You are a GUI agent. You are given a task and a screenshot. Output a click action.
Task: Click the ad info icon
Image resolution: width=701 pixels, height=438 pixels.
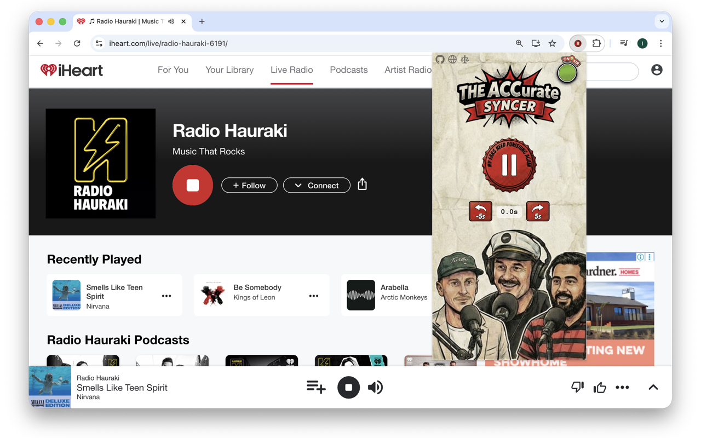pyautogui.click(x=640, y=257)
